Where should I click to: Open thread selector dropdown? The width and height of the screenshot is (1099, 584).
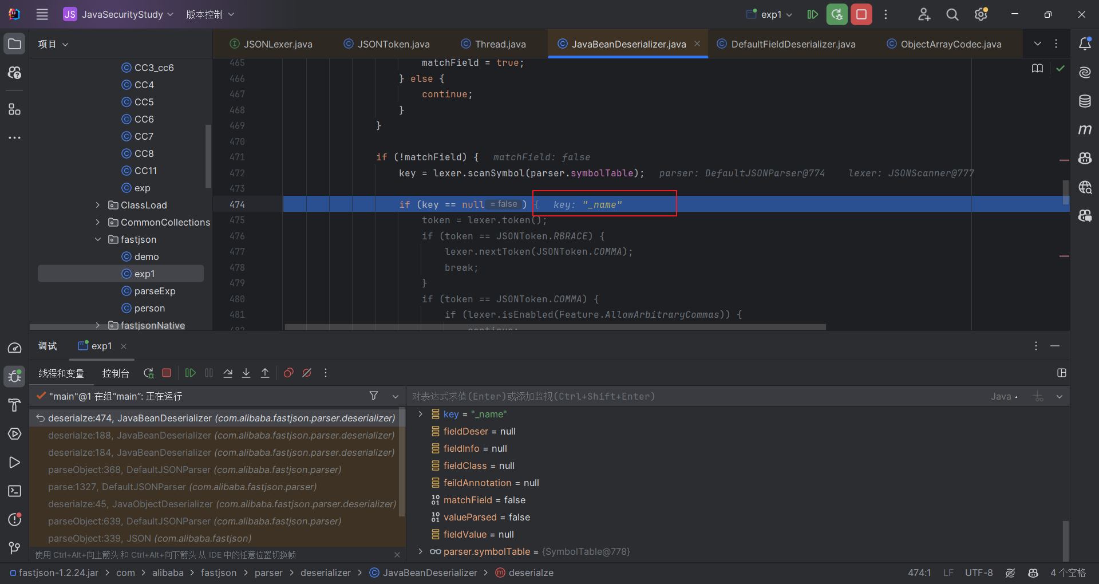click(x=396, y=396)
